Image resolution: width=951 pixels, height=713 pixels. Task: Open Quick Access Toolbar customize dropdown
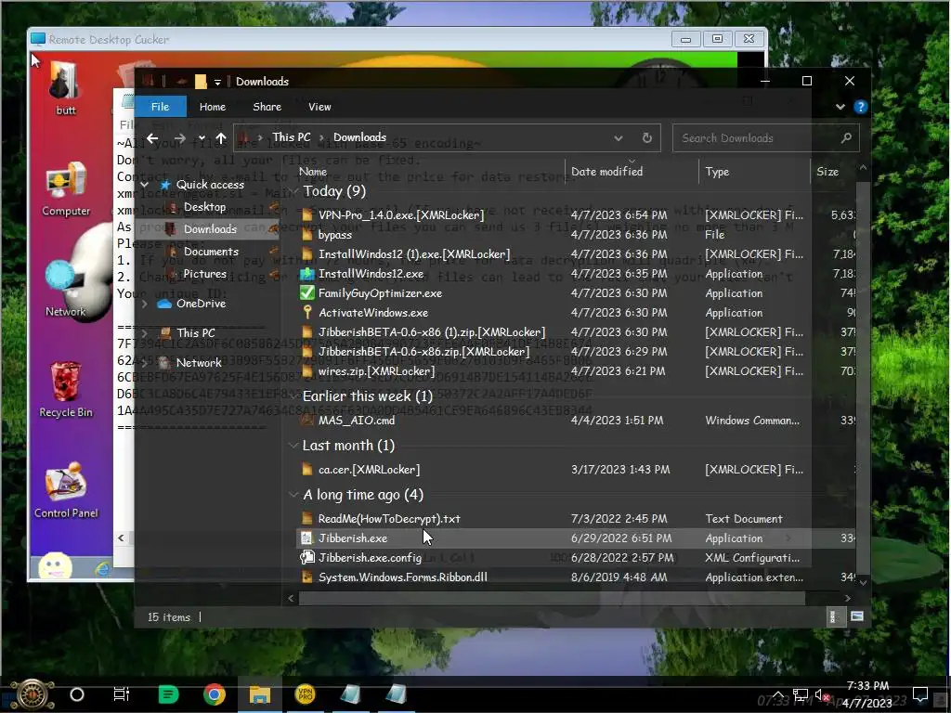tap(217, 82)
